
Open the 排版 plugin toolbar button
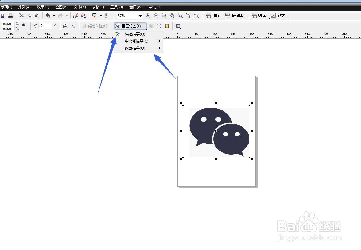pos(213,16)
